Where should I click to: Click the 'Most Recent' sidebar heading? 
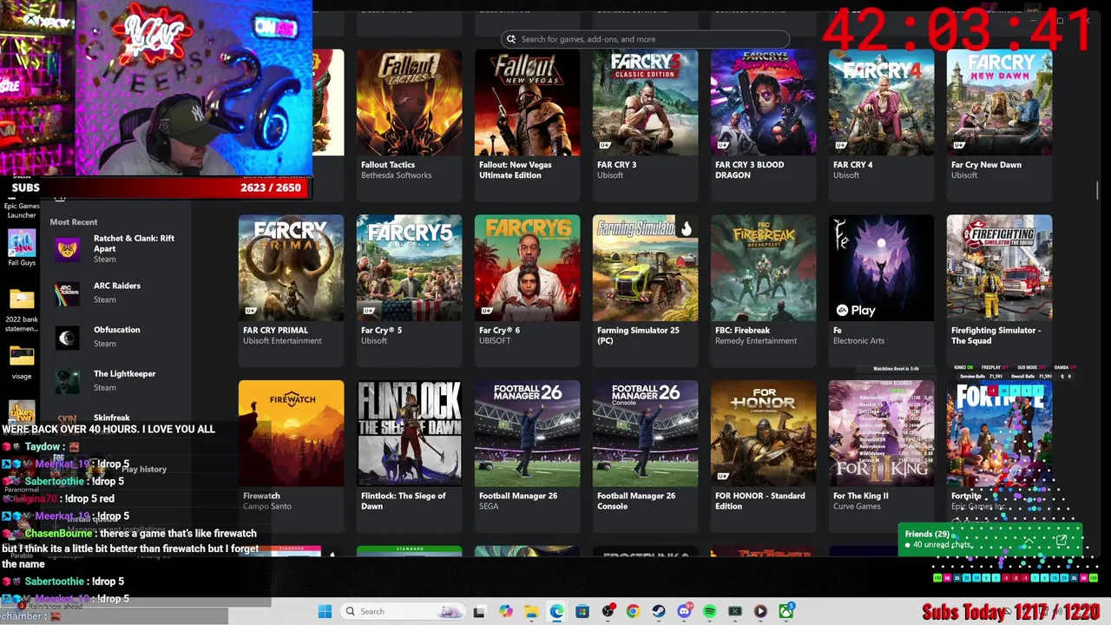[74, 222]
